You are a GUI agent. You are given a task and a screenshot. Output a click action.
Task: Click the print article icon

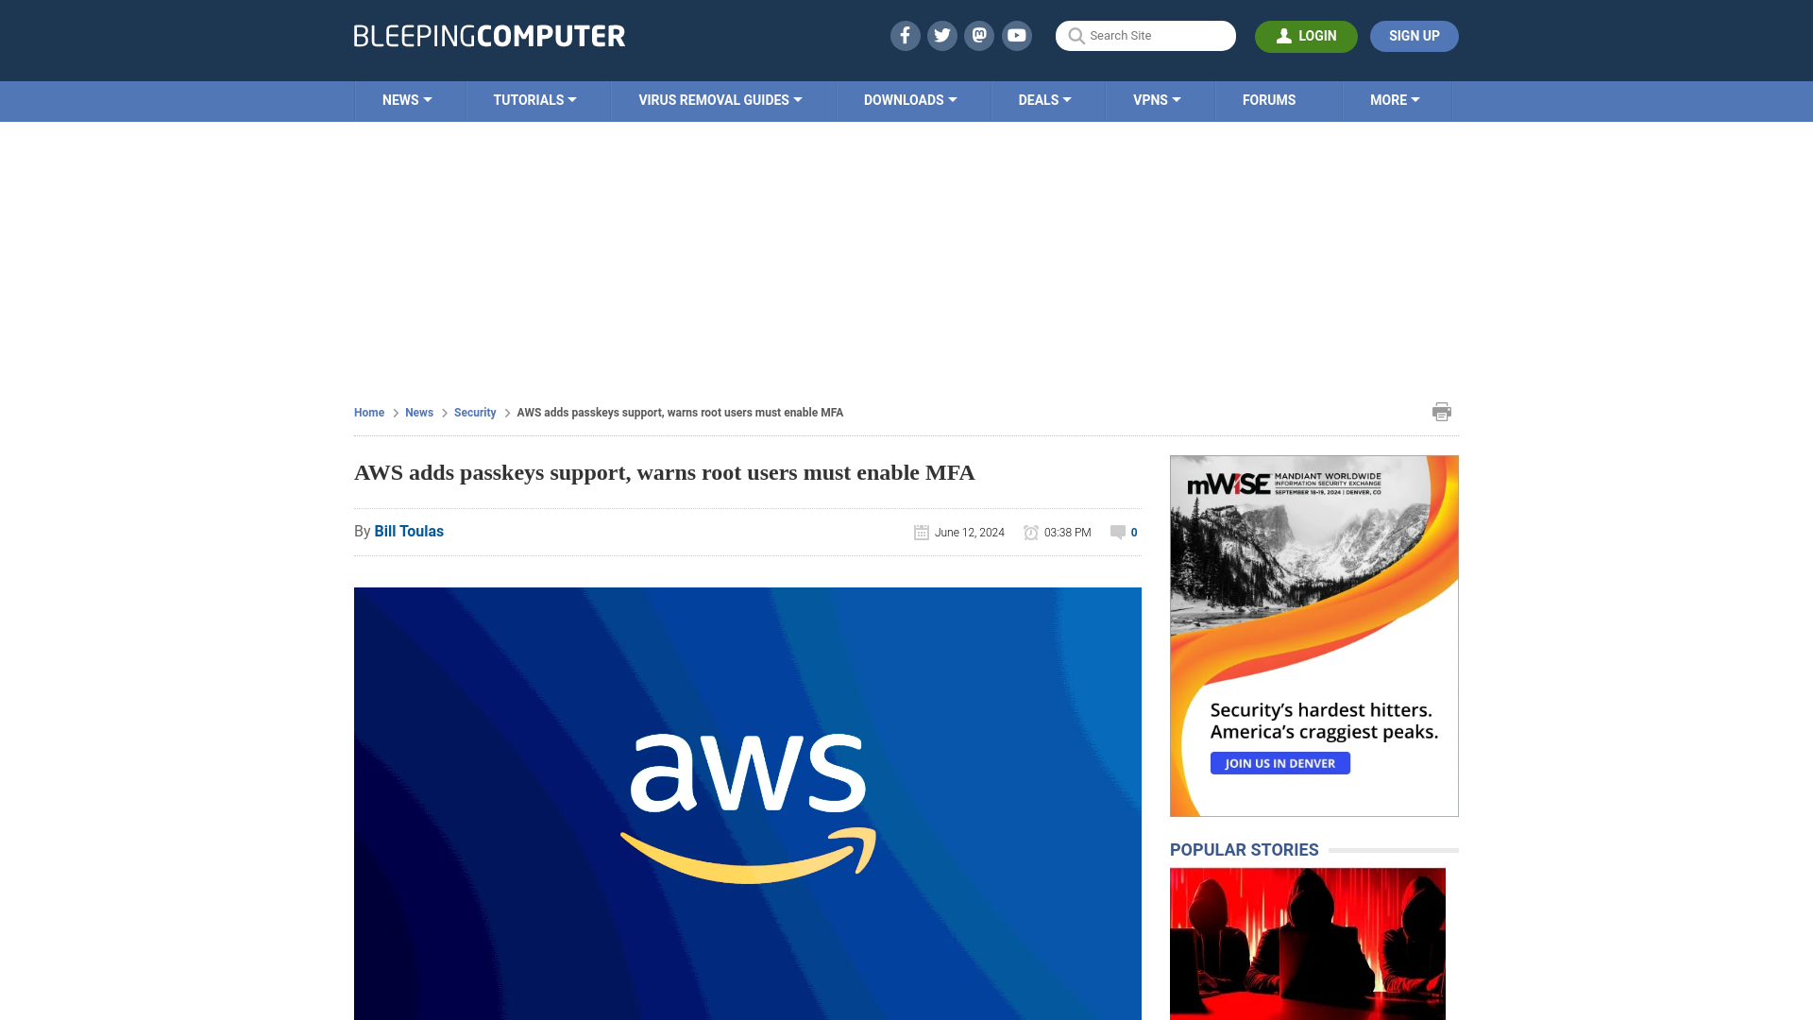point(1442,411)
